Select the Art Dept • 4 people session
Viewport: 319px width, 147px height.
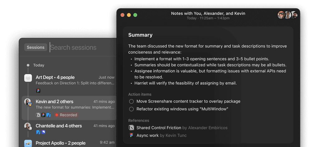[x=69, y=83]
